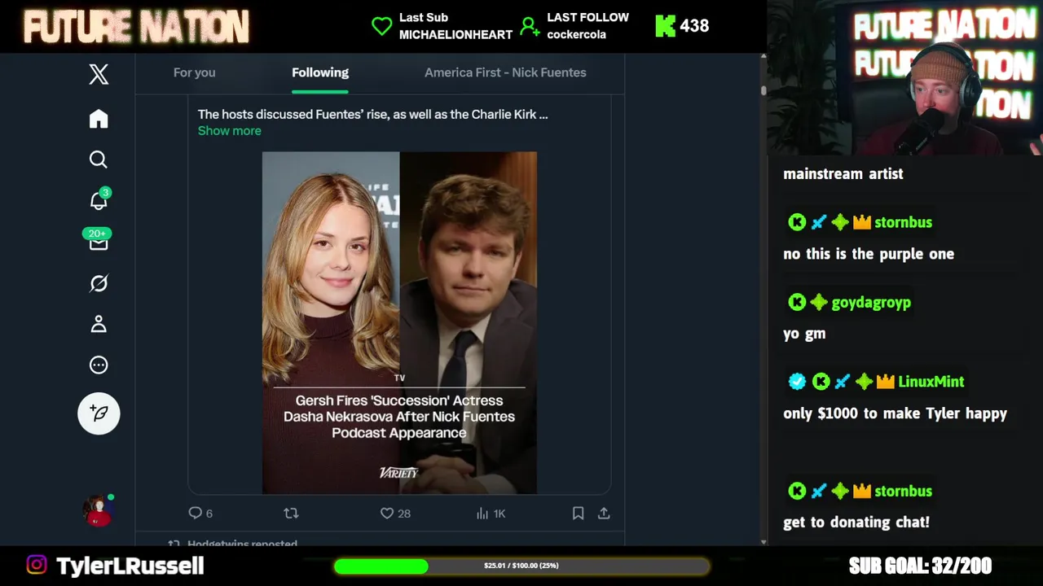Open the Profile person icon
The image size is (1043, 586).
pos(99,324)
